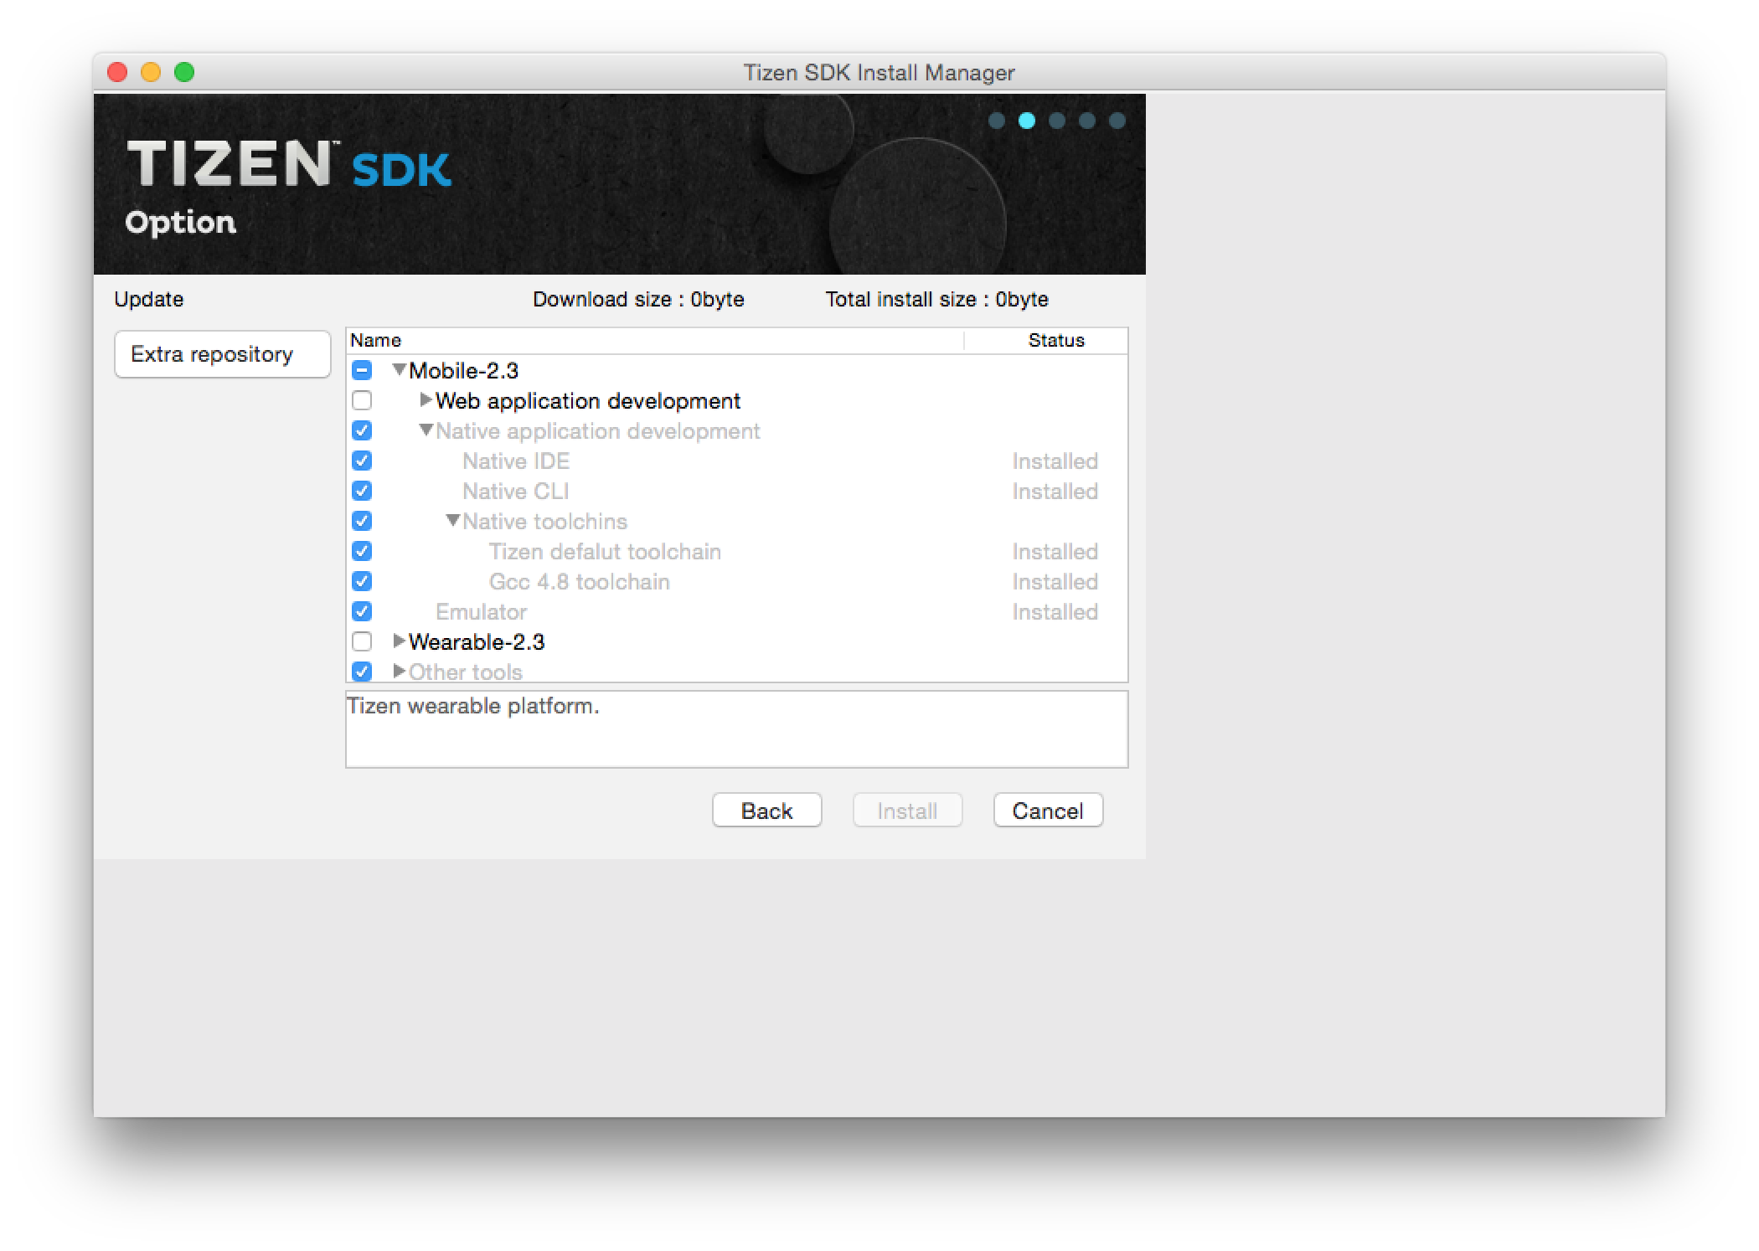Click the Name column header
The image size is (1759, 1251).
click(x=375, y=340)
